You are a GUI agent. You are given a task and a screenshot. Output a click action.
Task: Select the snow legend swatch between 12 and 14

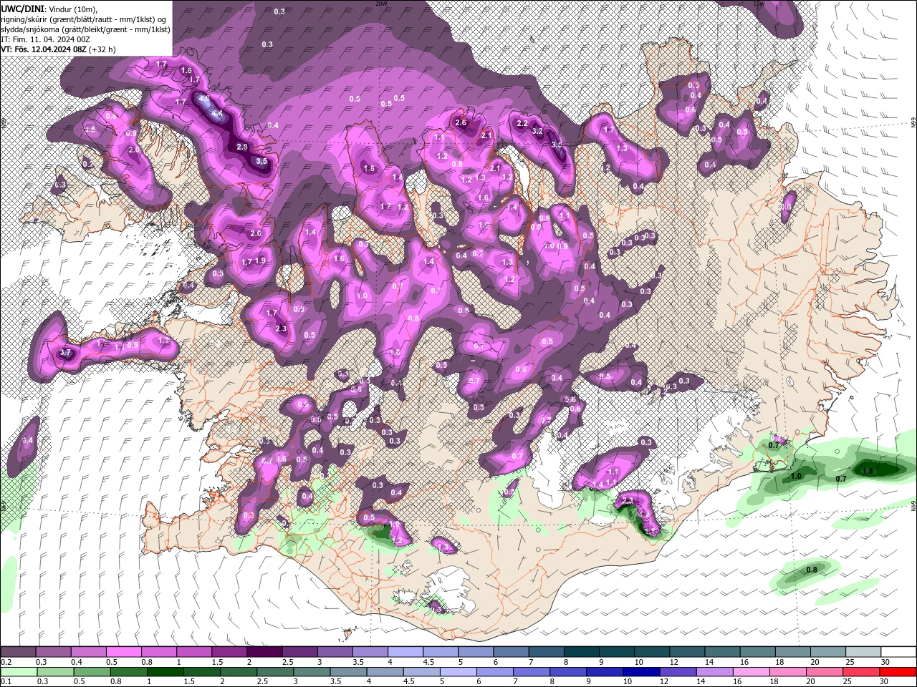[688, 652]
